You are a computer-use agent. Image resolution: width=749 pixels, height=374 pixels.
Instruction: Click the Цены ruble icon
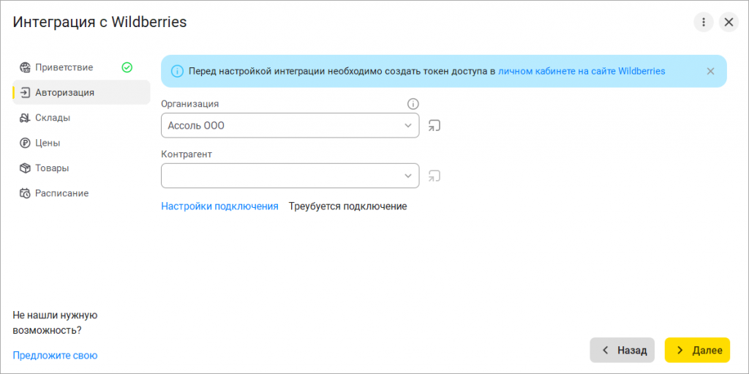tap(25, 143)
